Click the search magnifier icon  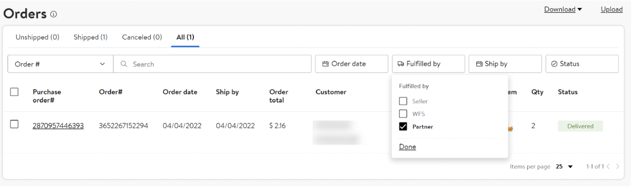tap(124, 64)
